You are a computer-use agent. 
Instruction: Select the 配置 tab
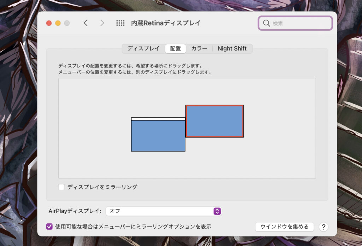[x=175, y=48]
